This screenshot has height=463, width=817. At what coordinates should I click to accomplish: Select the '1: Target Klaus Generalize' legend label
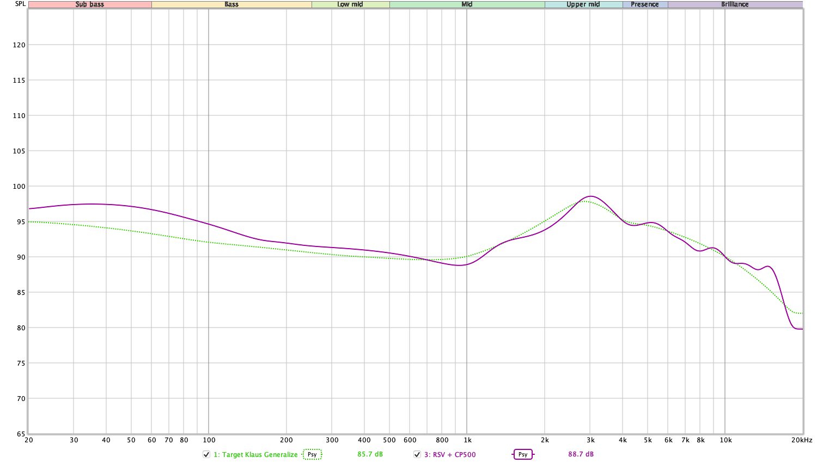pos(255,455)
